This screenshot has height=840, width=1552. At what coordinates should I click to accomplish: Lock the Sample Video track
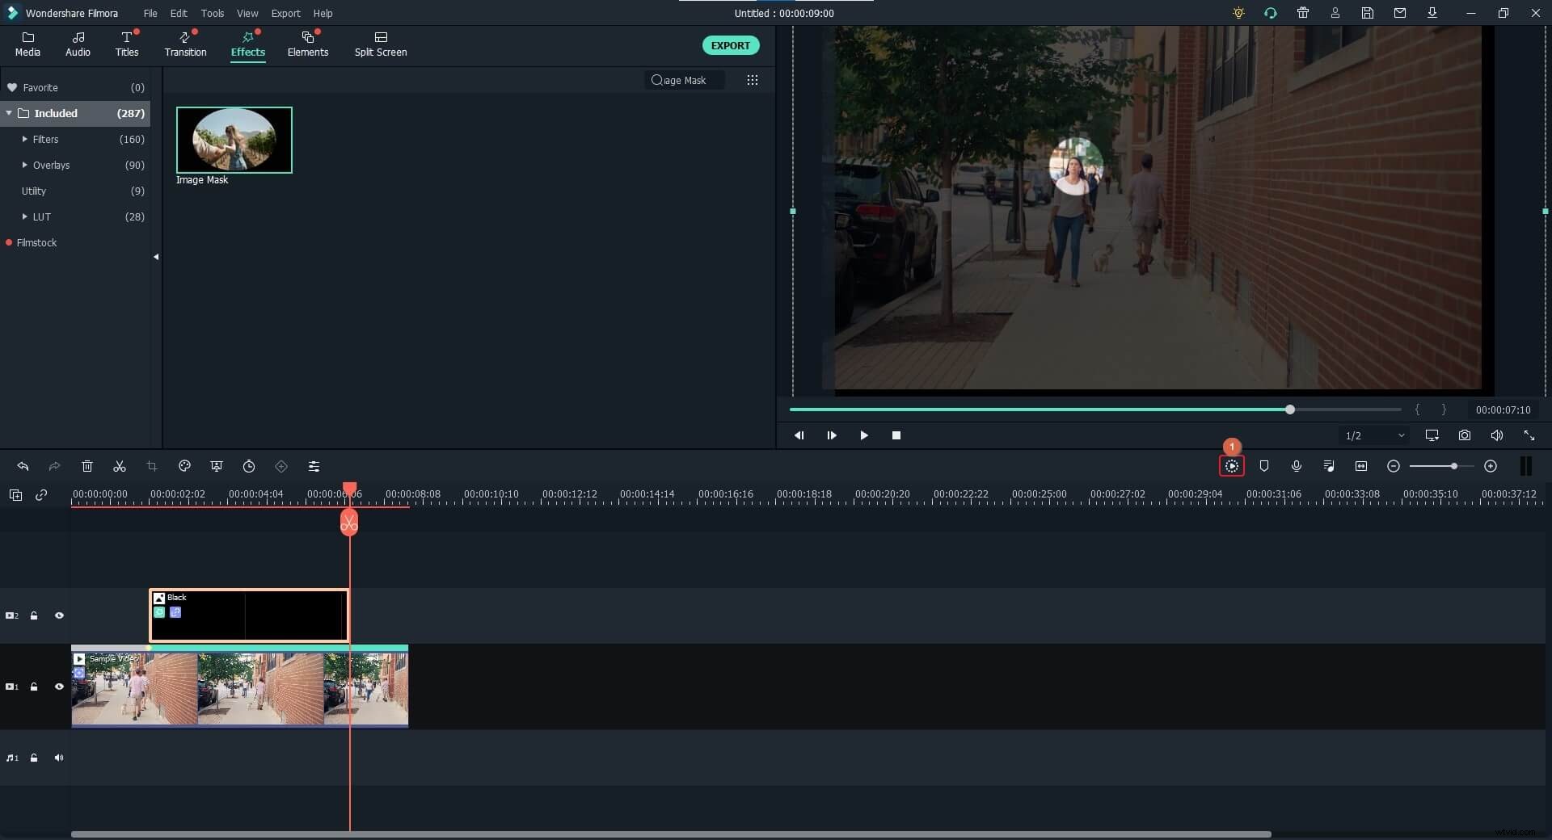pos(33,687)
